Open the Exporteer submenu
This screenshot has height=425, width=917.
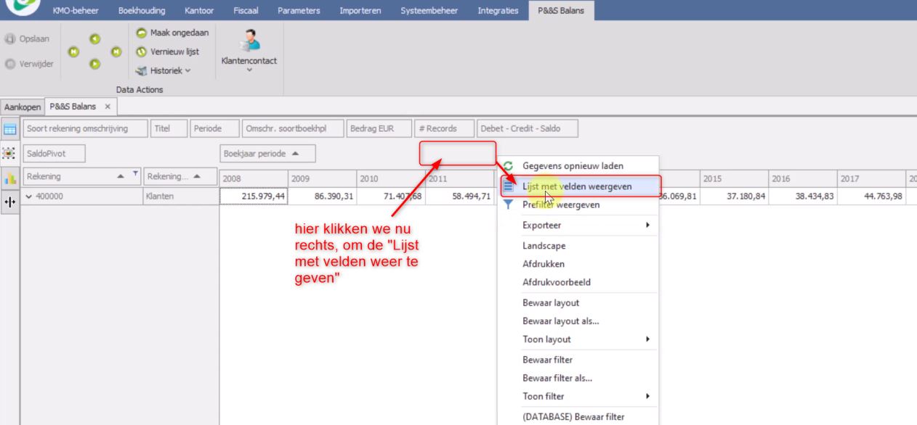(577, 226)
